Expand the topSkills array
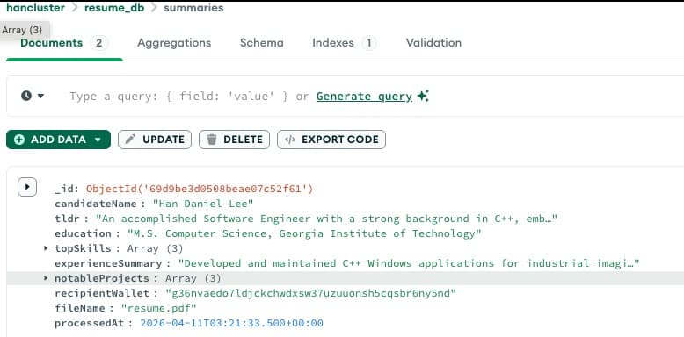Screen dimensions: 684x337 [x=46, y=248]
